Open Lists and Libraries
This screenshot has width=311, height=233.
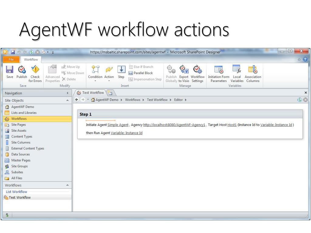(37, 113)
